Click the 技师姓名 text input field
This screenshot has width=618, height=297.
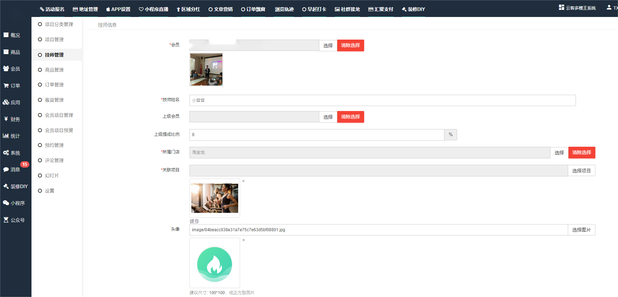[382, 100]
